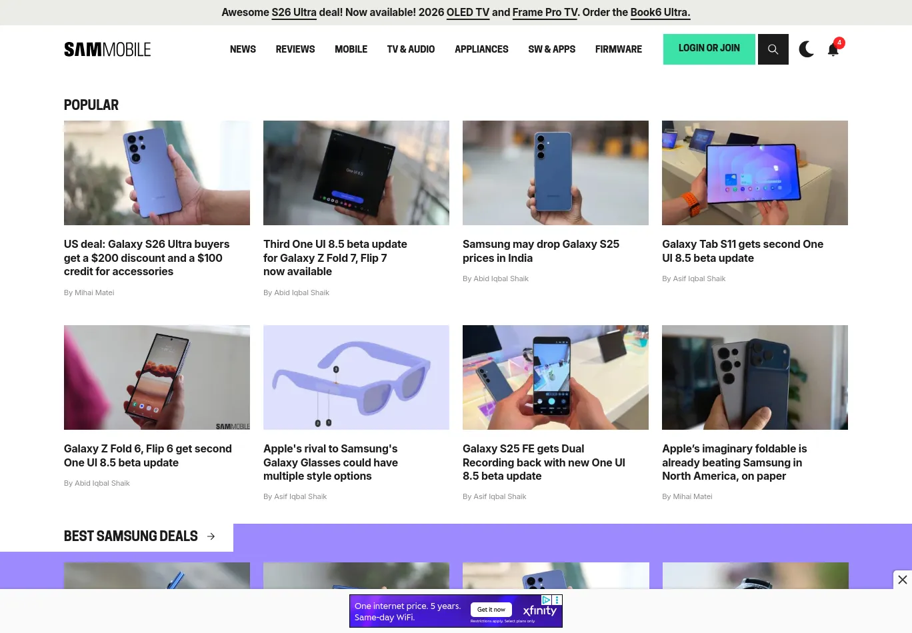
Task: Open the AdChoices icon on Xfinity ad
Action: click(x=546, y=600)
